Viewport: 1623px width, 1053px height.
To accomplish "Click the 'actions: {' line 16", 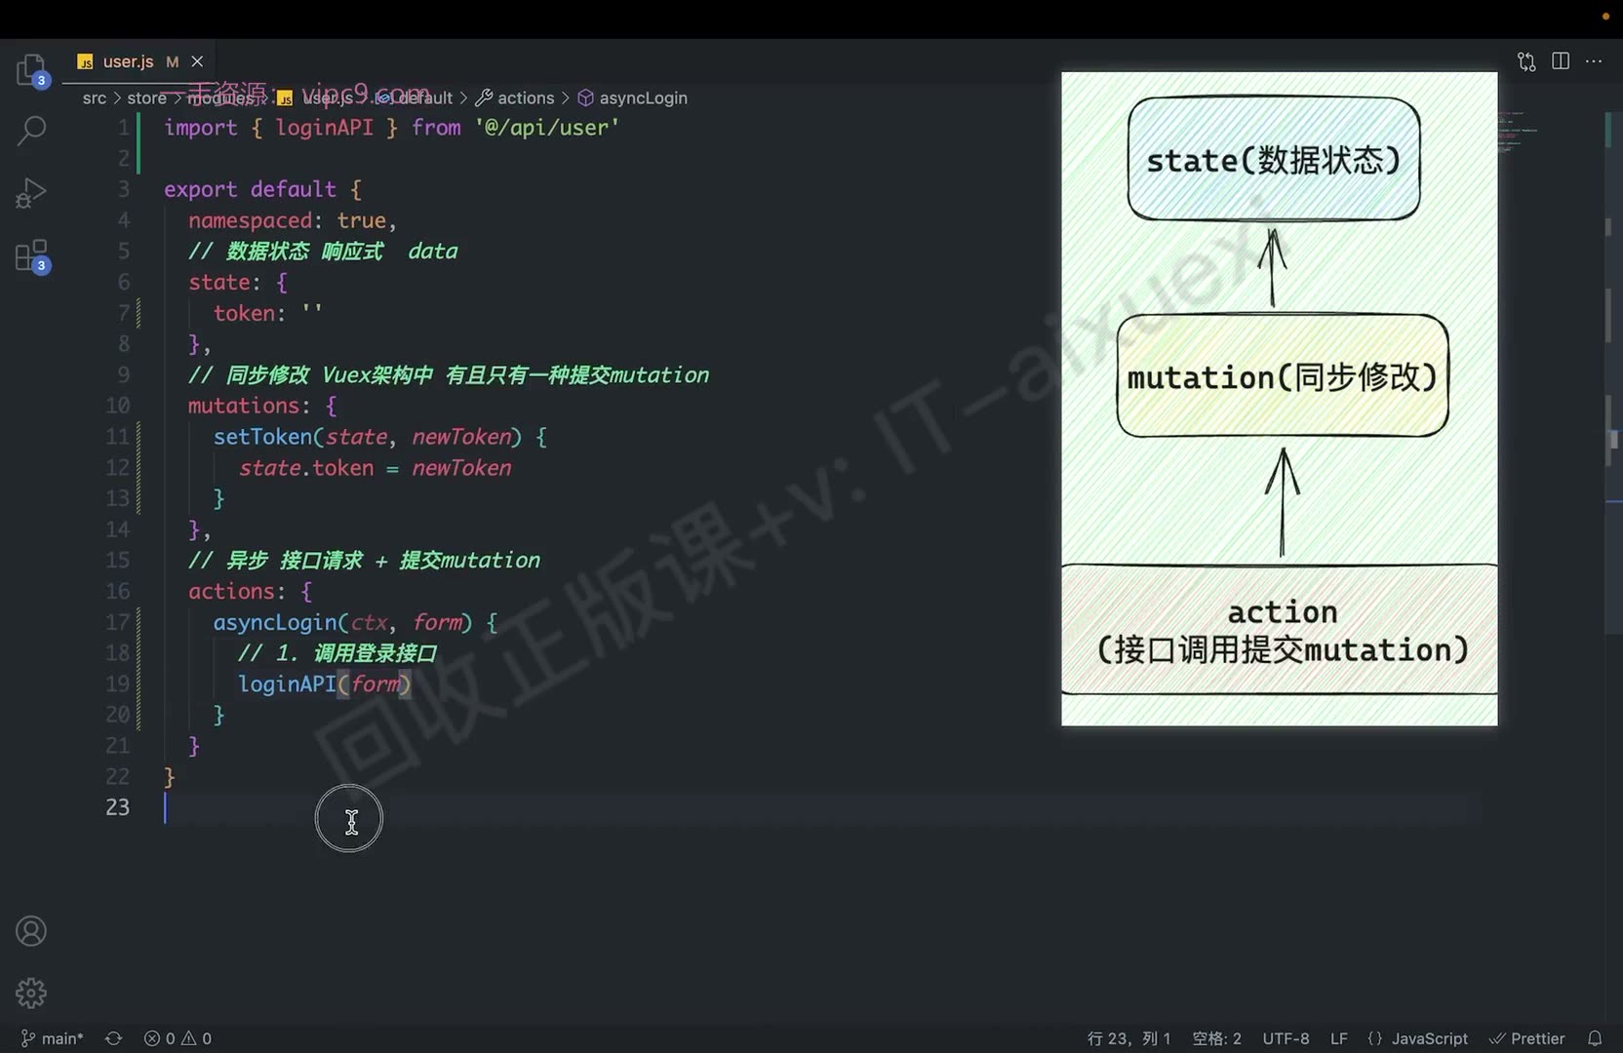I will [x=250, y=591].
